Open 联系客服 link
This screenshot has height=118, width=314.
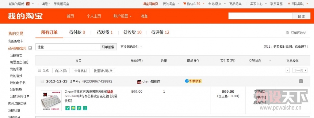pyautogui.click(x=276, y=4)
